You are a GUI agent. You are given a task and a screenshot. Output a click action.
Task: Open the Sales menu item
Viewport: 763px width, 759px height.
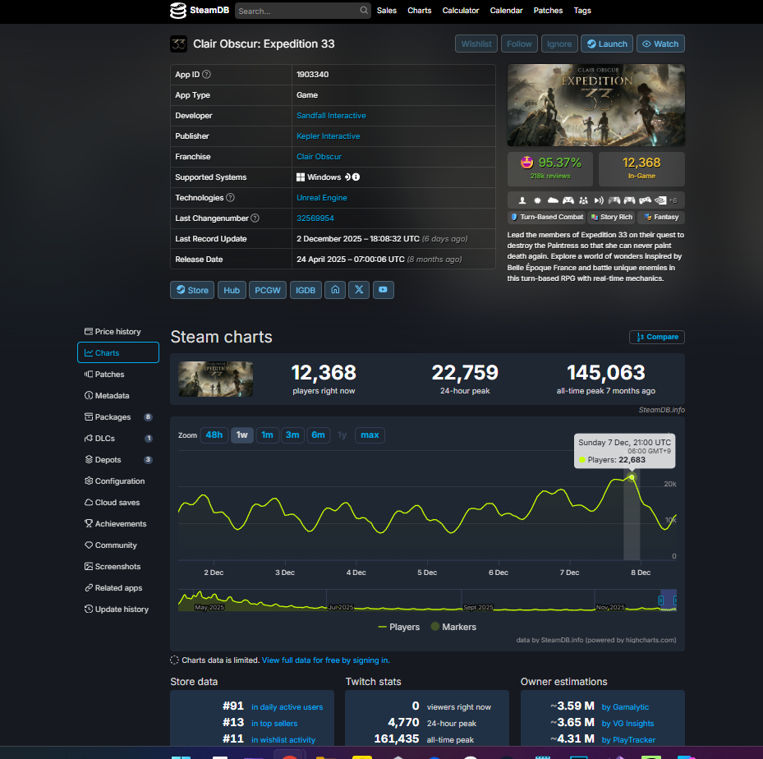[386, 10]
